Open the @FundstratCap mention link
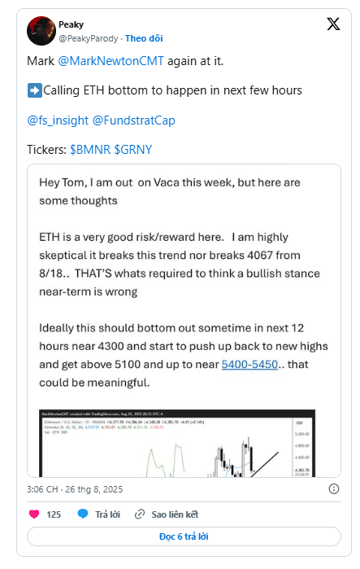The width and height of the screenshot is (360, 569). (134, 120)
